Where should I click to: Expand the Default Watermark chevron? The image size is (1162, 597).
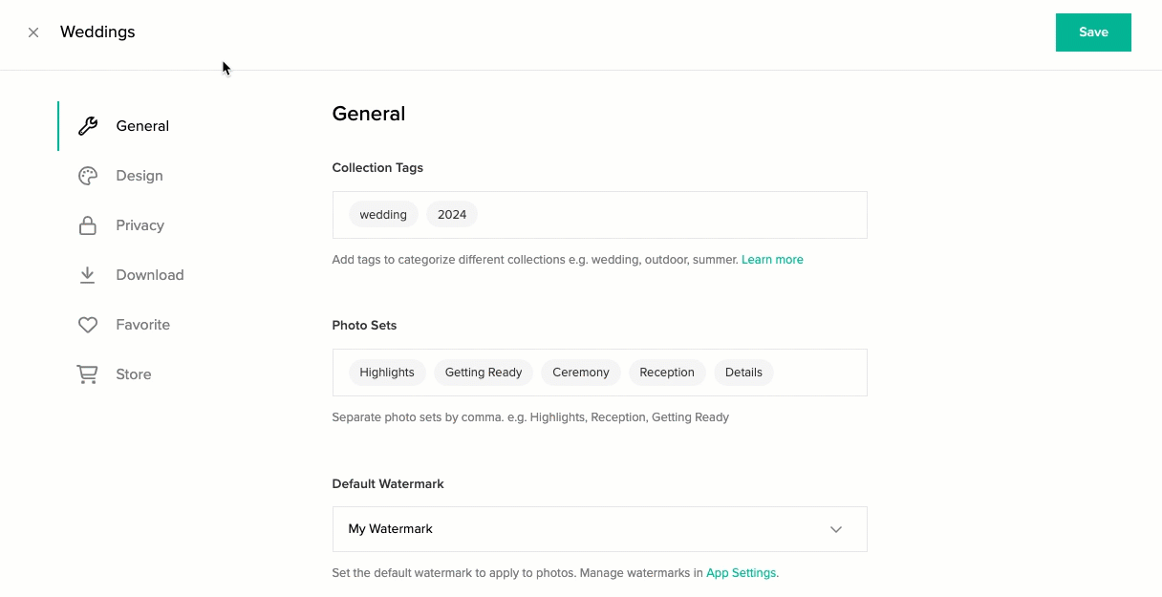[x=836, y=529]
